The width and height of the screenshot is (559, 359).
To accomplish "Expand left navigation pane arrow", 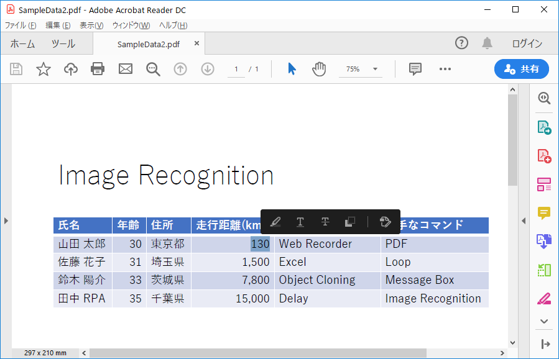I will 6,221.
